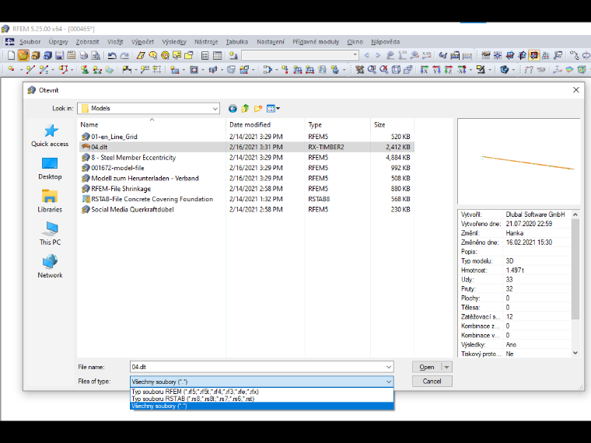Viewport: 591px width, 443px height.
Task: Open the Nápověda menu
Action: point(385,42)
